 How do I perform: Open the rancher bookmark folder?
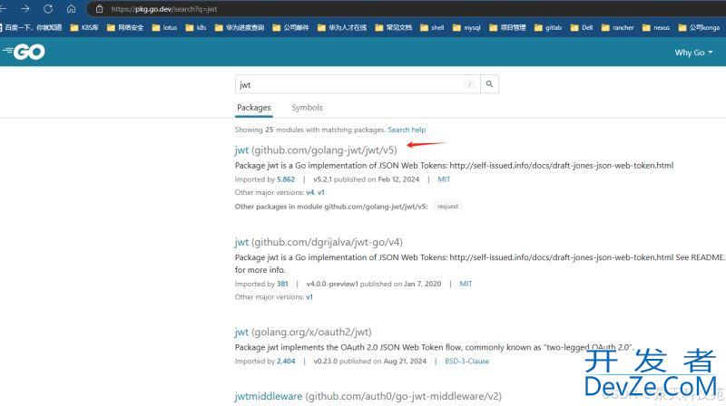pyautogui.click(x=618, y=28)
